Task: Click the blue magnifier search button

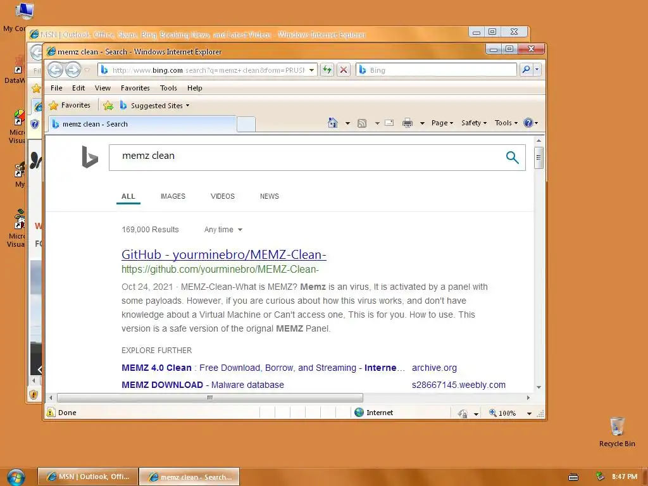Action: click(512, 157)
